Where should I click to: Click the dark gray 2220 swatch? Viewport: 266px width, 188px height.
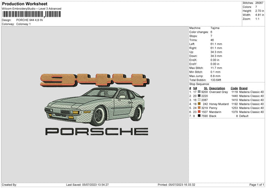[199, 95]
